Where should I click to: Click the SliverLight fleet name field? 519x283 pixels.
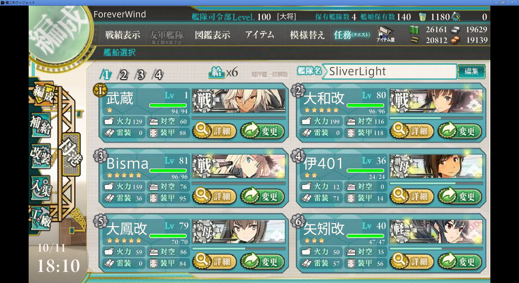[x=389, y=71]
